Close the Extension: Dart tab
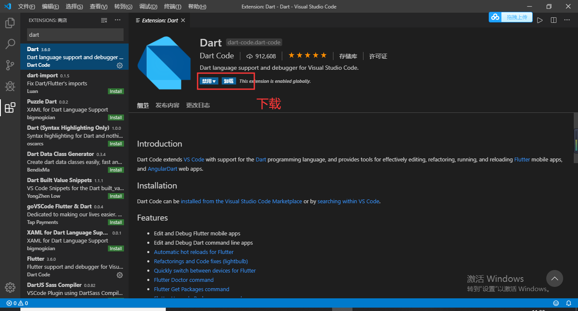578x311 pixels. point(183,20)
